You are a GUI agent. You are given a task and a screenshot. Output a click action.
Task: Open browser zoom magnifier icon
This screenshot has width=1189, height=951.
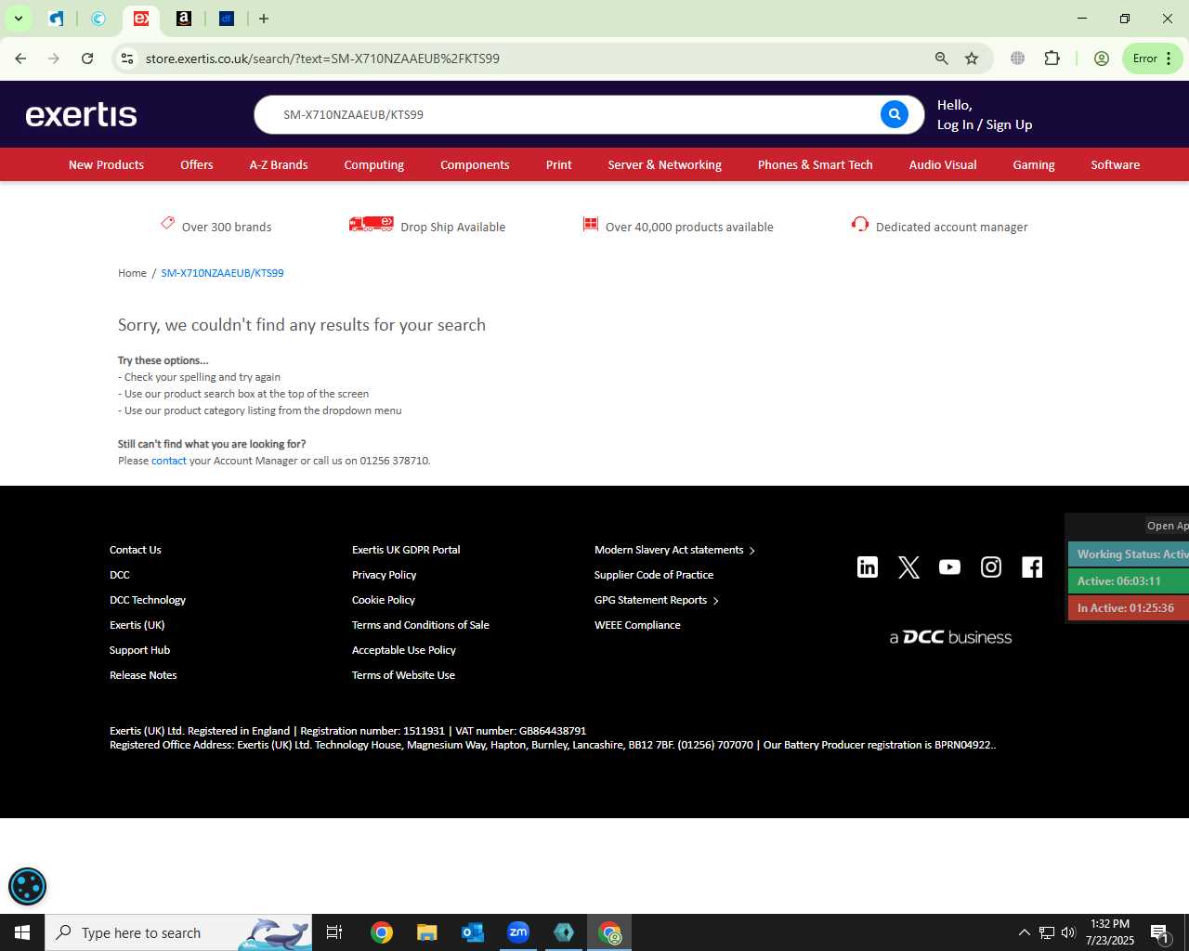[x=942, y=59]
